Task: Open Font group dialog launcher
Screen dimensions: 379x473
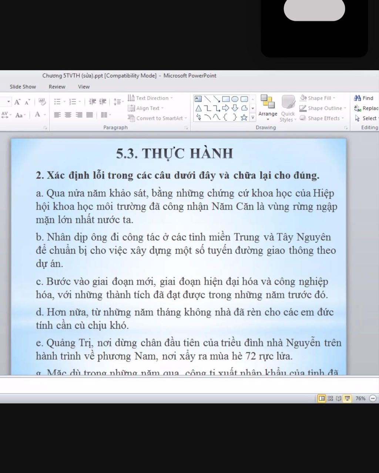Action: tap(45, 128)
